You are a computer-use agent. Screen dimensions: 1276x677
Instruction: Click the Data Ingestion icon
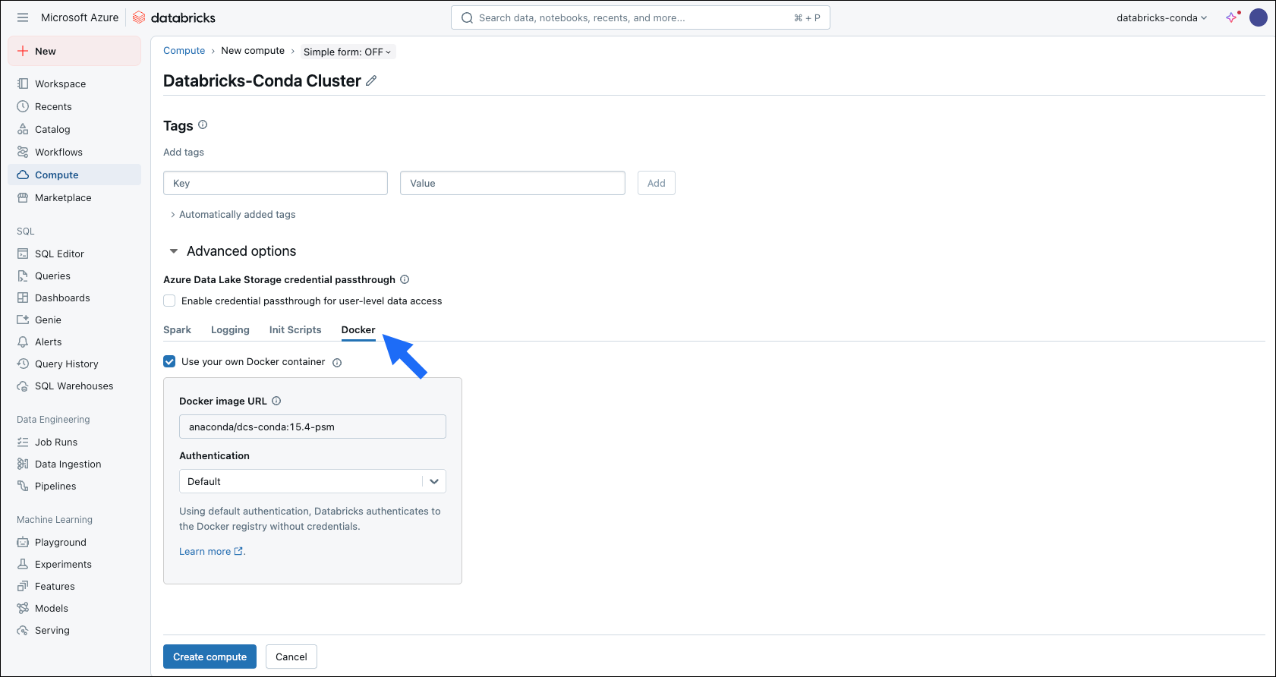coord(23,464)
